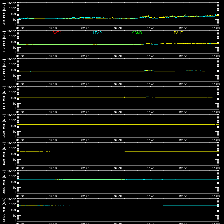This screenshot has width=224, height=224.
Task: Click 02:50 time label below 2695 MHz plot
Action: click(183, 140)
